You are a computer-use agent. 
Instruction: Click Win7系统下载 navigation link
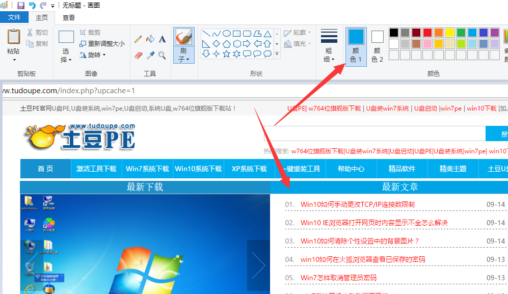(x=147, y=169)
